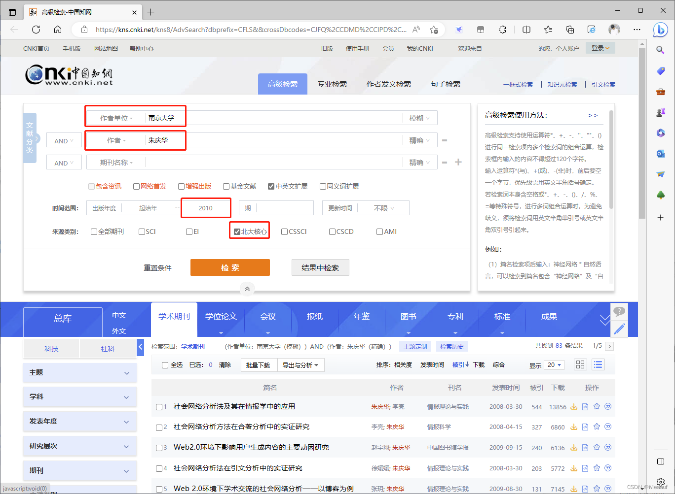675x494 pixels.
Task: Click the orange 检索 search button
Action: click(x=230, y=267)
